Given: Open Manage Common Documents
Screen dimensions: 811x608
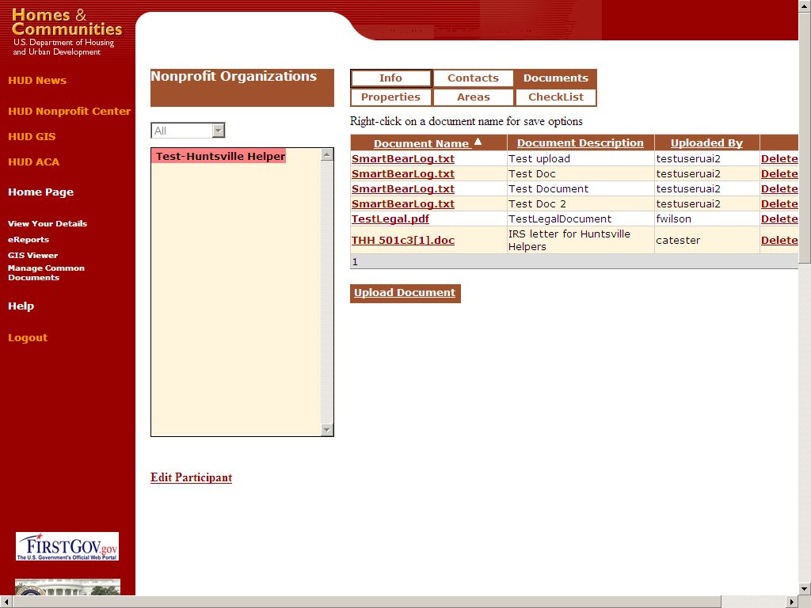Looking at the screenshot, I should pos(46,272).
